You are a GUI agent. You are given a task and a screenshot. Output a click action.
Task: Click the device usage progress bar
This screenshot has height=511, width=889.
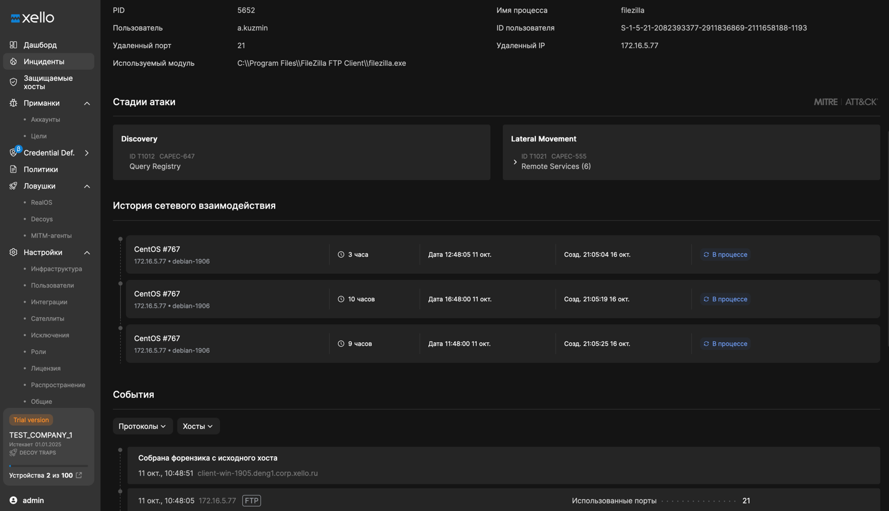tap(49, 466)
